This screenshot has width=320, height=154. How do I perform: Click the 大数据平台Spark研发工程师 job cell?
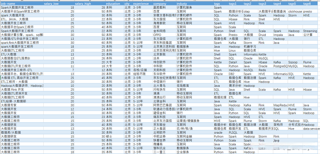tap(21, 11)
